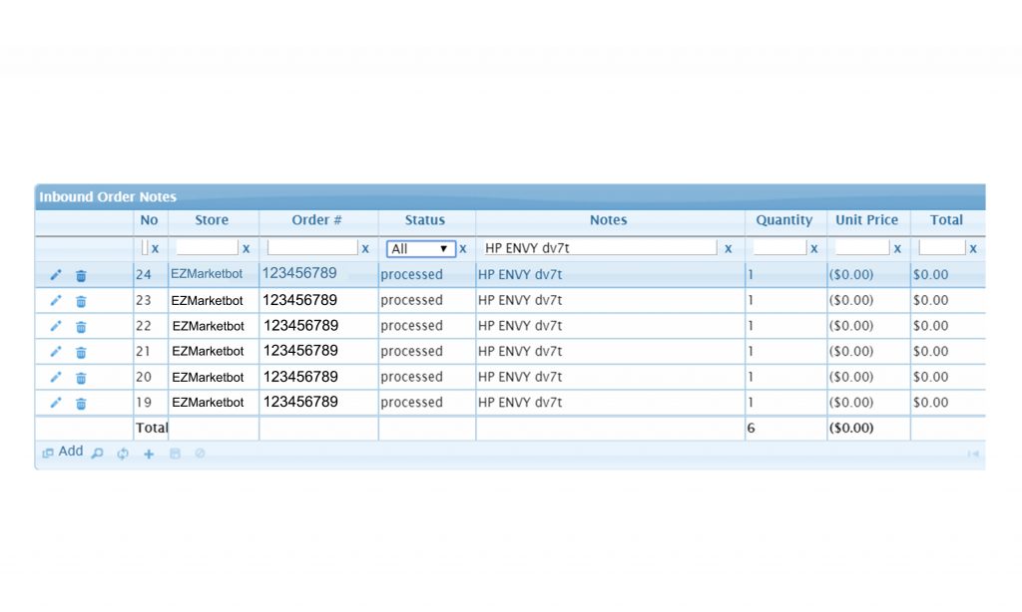Viewport: 1022px width, 612px height.
Task: Clear the Notes filter with its x
Action: click(x=728, y=248)
